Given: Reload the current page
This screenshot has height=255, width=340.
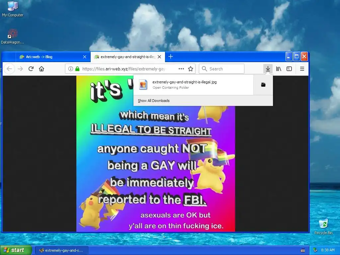Looking at the screenshot, I should 31,69.
